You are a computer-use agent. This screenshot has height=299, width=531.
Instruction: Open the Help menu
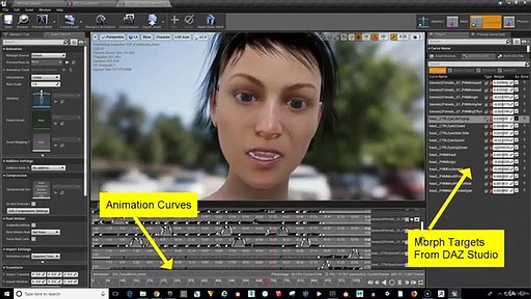[x=60, y=10]
